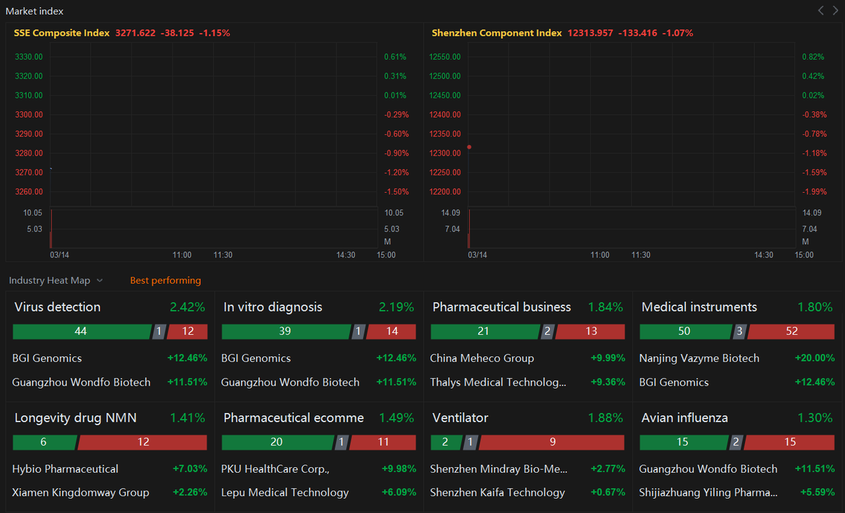
Task: Click red 12 bar in Longevity drug NMN
Action: 143,443
